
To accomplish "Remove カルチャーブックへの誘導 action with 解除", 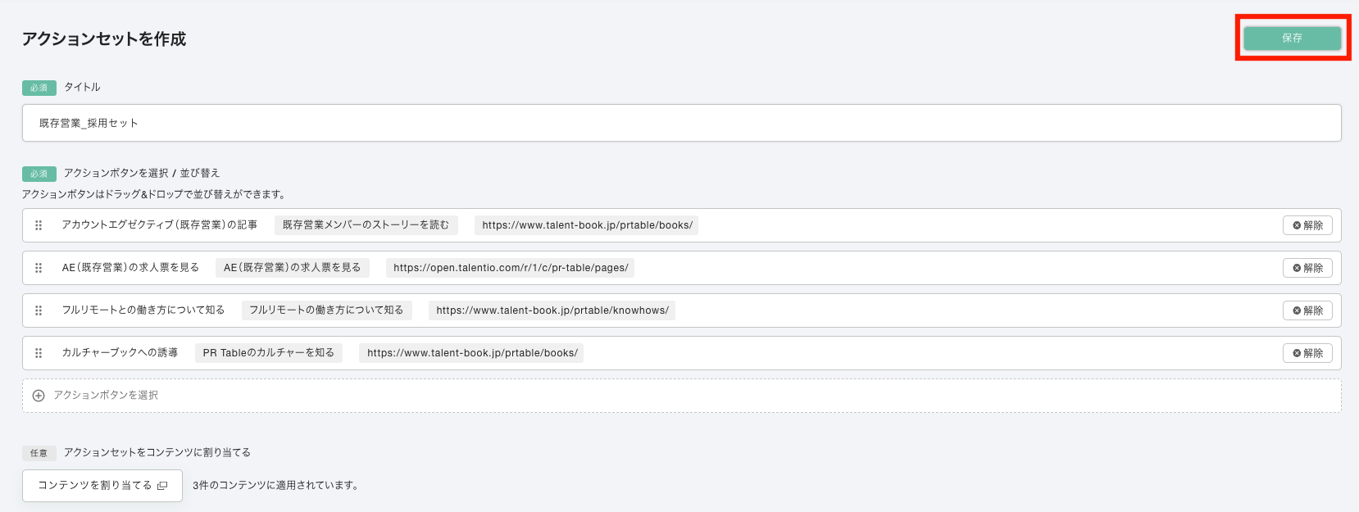I will pos(1307,353).
